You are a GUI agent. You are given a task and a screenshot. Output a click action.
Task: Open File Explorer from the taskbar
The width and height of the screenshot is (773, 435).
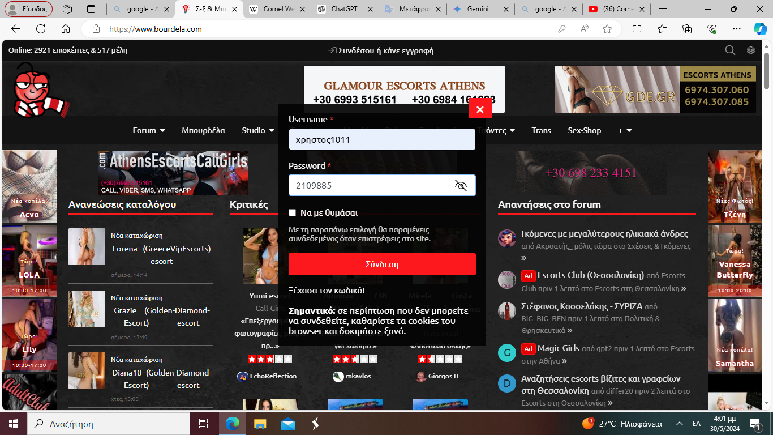[260, 424]
